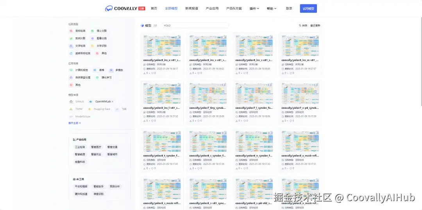Click the TIMM source icon
Image resolution: width=422 pixels, height=210 pixels.
[71, 109]
